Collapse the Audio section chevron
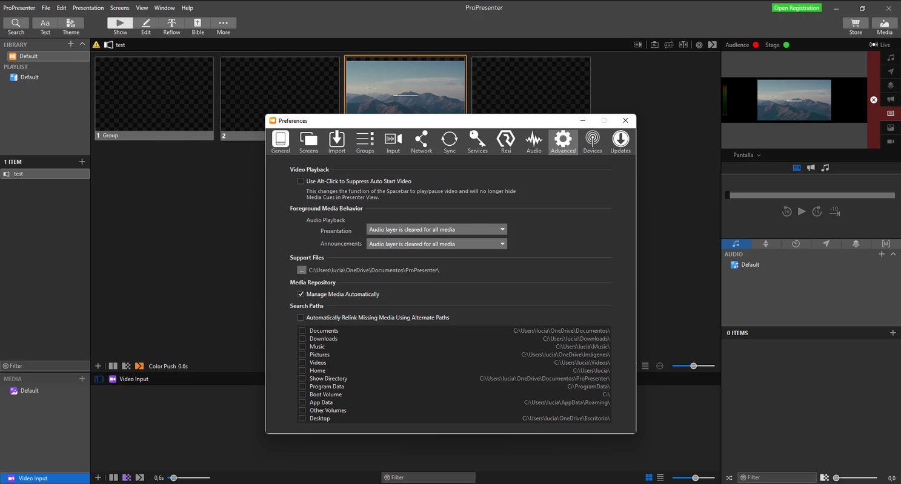This screenshot has height=484, width=901. coord(893,254)
